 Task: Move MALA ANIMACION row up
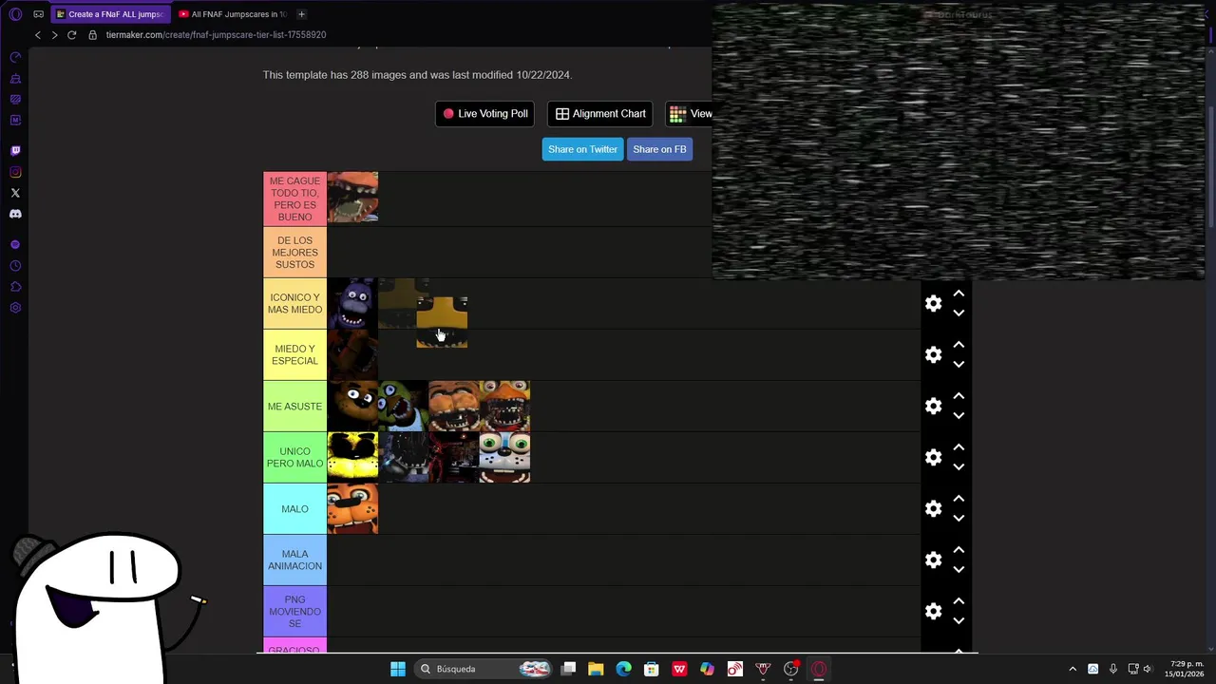point(959,550)
